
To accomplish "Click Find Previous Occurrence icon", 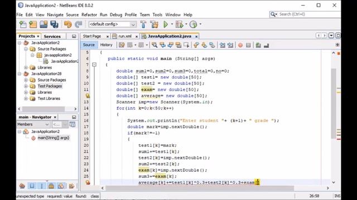I will tap(162, 45).
